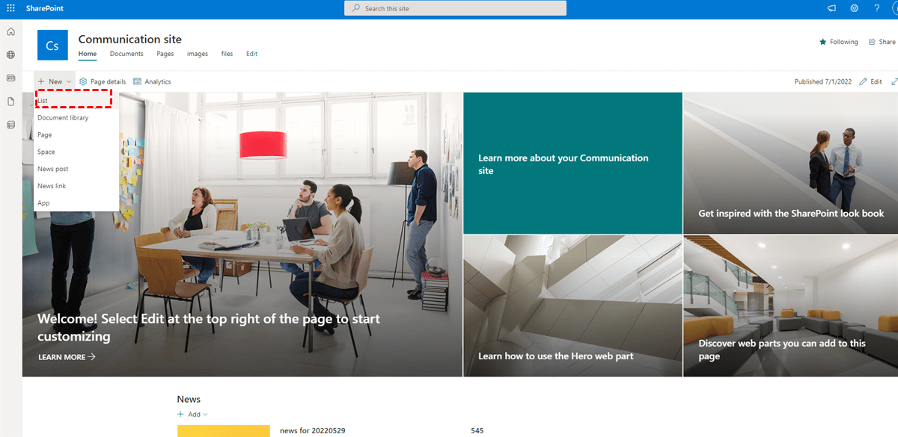Click the News section heading
This screenshot has height=437, width=898.
pyautogui.click(x=189, y=399)
